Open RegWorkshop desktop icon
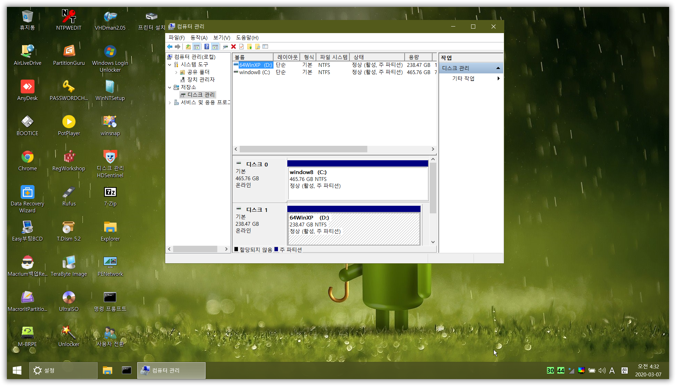Viewport: 676px width, 386px height. [69, 161]
